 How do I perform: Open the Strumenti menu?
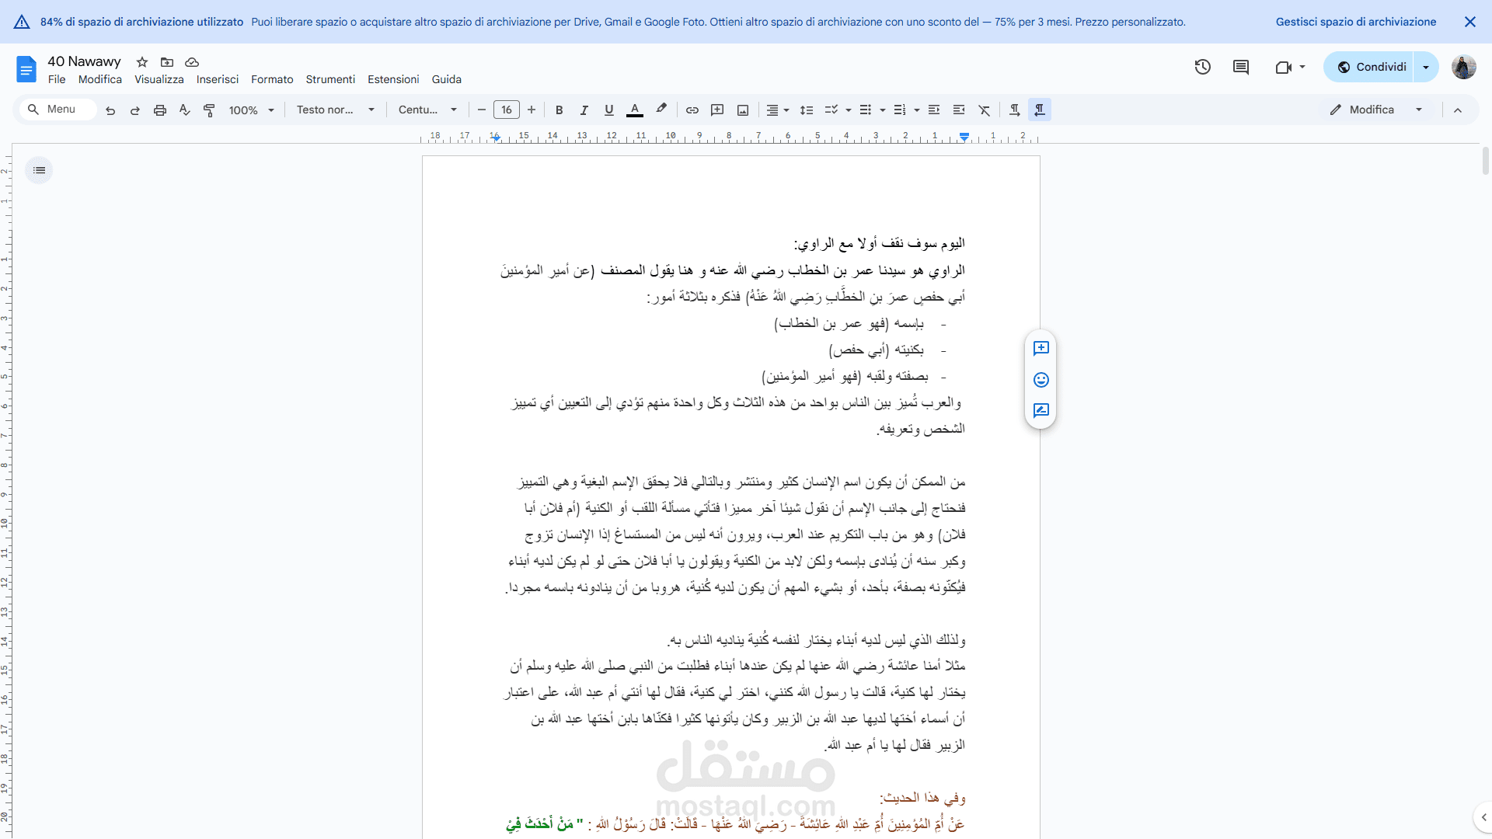pyautogui.click(x=330, y=79)
